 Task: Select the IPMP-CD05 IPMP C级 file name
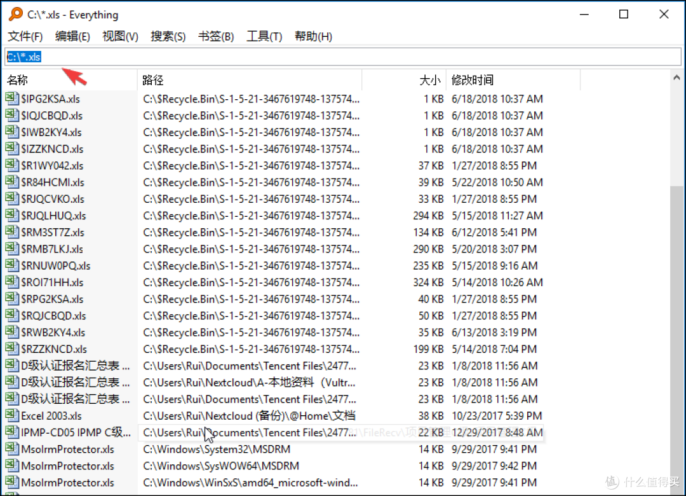click(76, 432)
